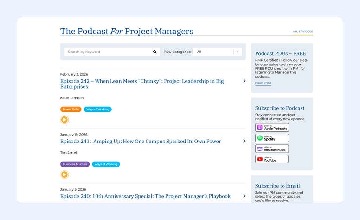Expand Episode 240 chevron arrow
This screenshot has width=360, height=220.
click(x=244, y=196)
